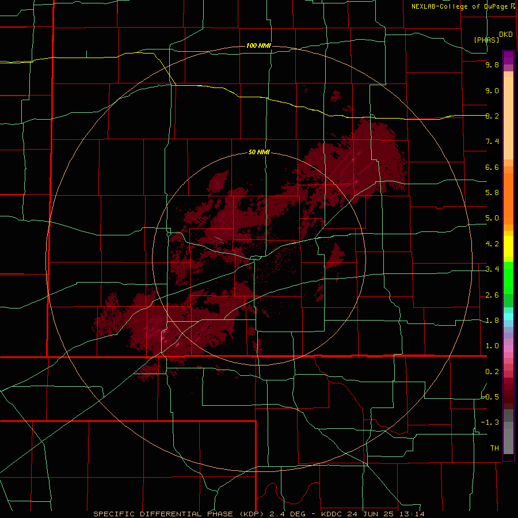
Task: Click the 8.2 value on the scale
Action: point(492,116)
